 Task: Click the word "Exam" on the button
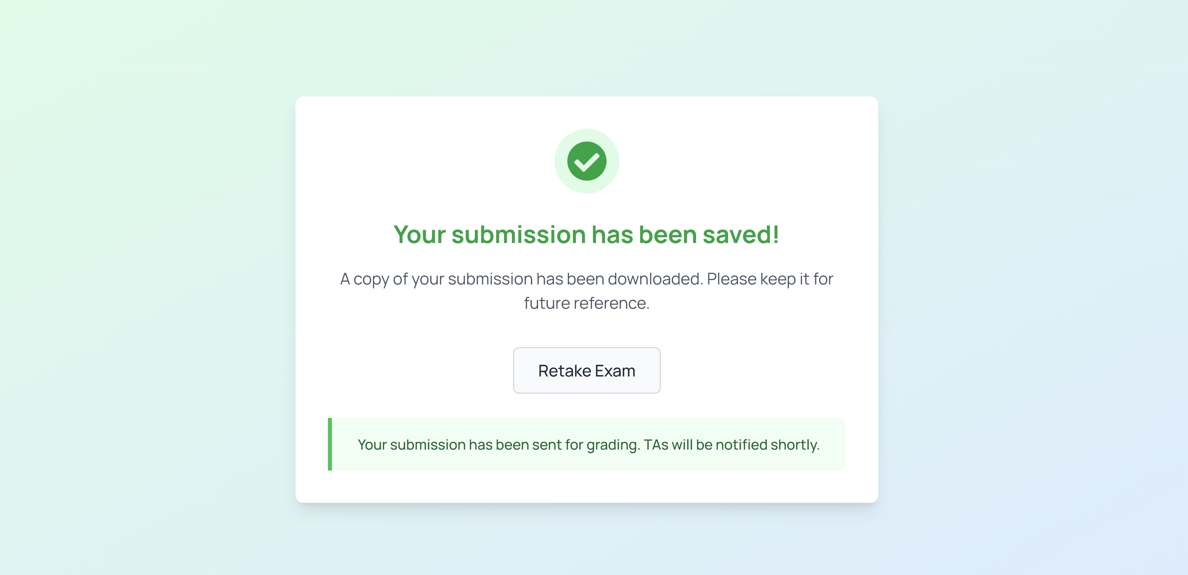pos(615,371)
